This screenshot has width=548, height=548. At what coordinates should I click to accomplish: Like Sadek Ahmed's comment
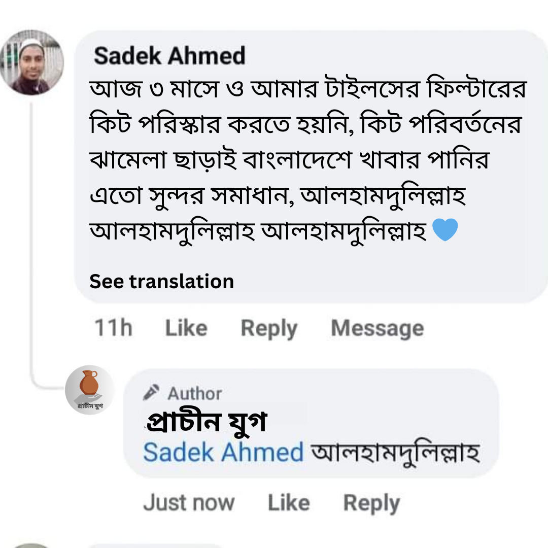coord(186,328)
